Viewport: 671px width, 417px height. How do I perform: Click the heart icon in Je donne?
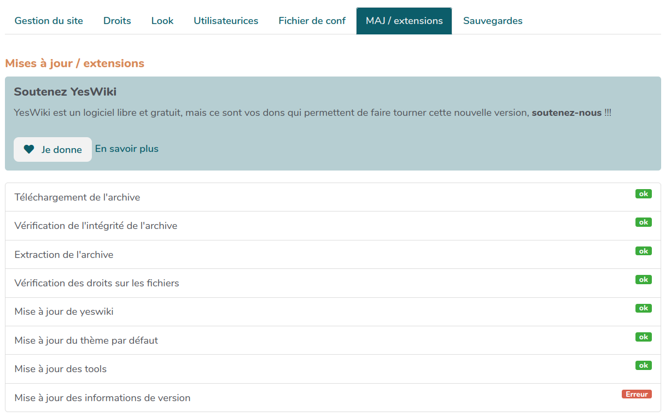(x=29, y=149)
